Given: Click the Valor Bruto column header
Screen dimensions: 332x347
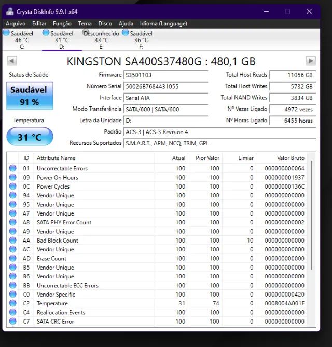Looking at the screenshot, I should [x=282, y=158].
